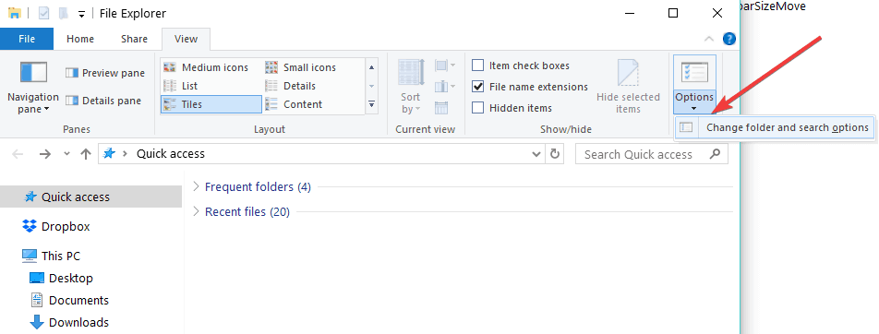Expand the Frequent folders group
879x334 pixels.
(x=252, y=186)
